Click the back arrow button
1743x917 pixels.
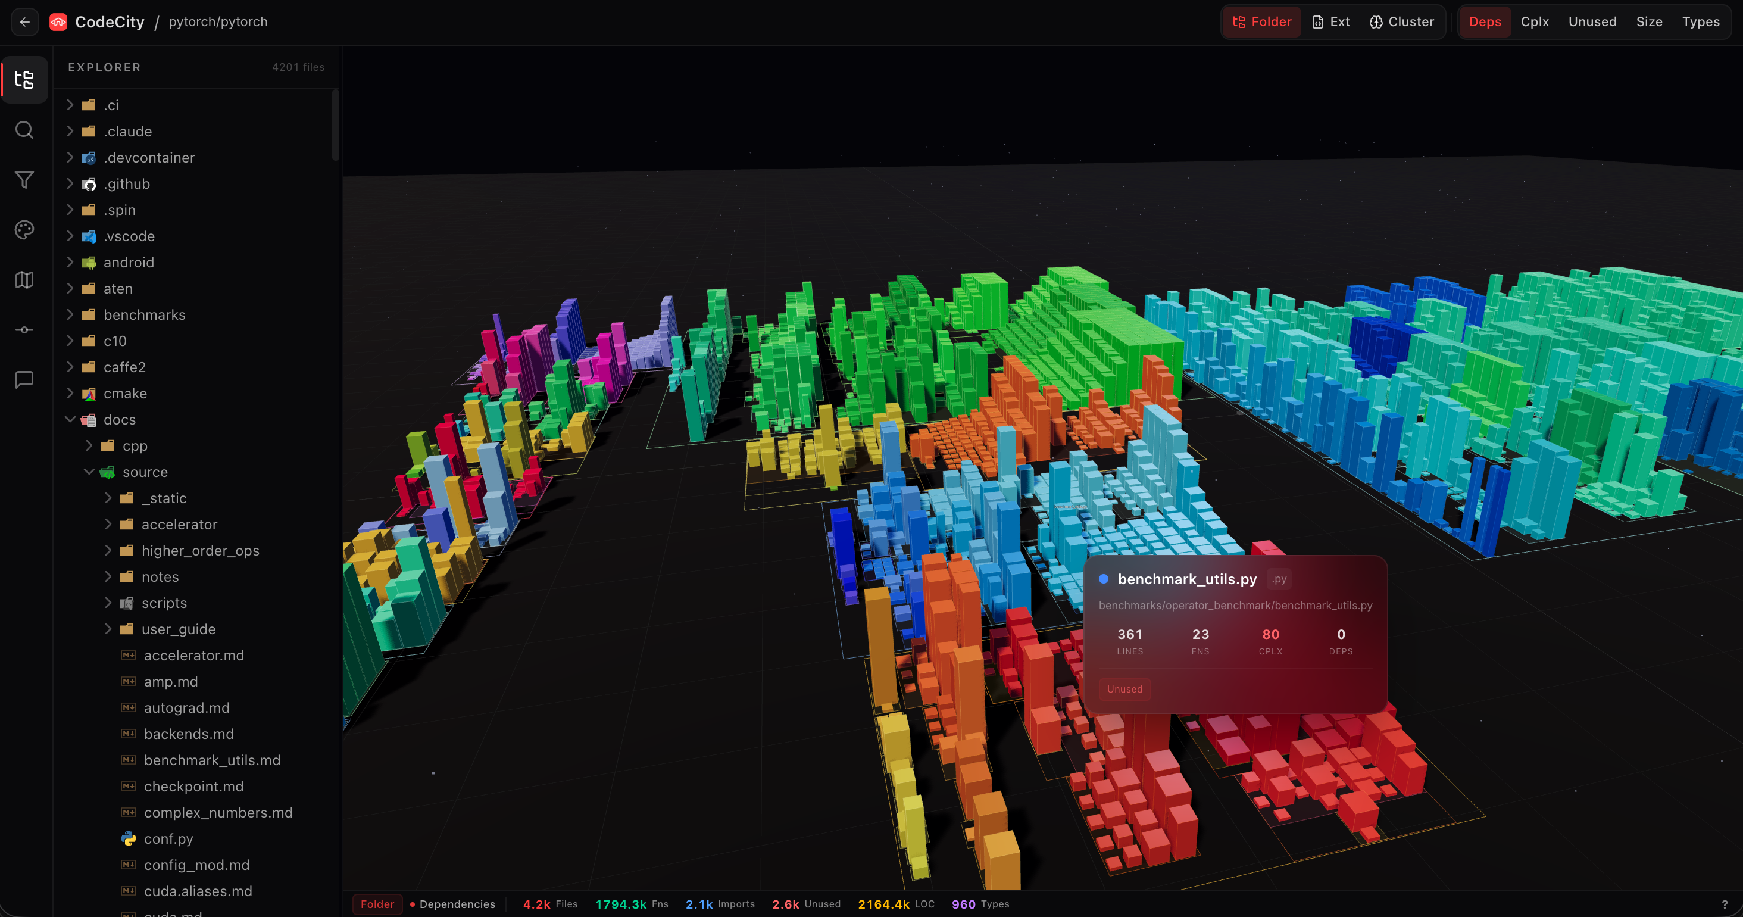pyautogui.click(x=25, y=21)
